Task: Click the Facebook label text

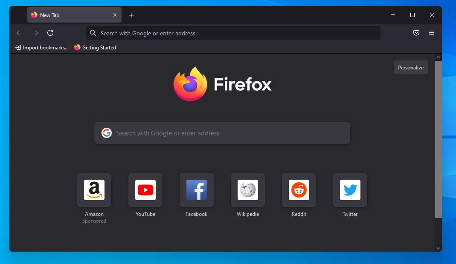Action: [x=197, y=214]
